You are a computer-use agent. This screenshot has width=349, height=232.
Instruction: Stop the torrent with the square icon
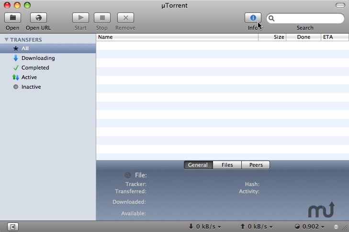(102, 18)
